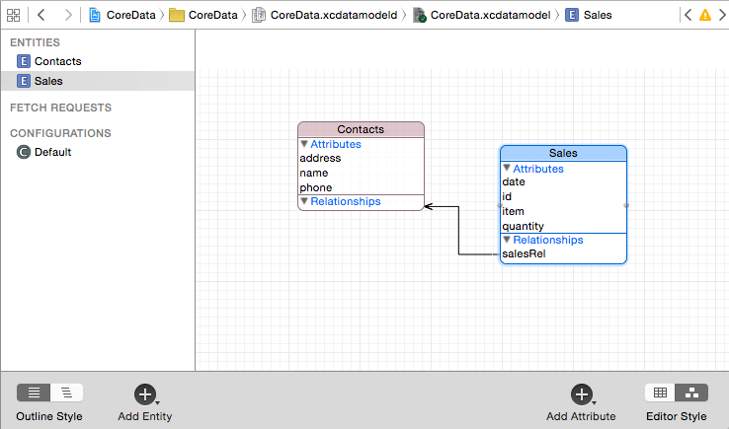The width and height of the screenshot is (729, 429).
Task: Go back using the left navigation arrow
Action: point(41,16)
